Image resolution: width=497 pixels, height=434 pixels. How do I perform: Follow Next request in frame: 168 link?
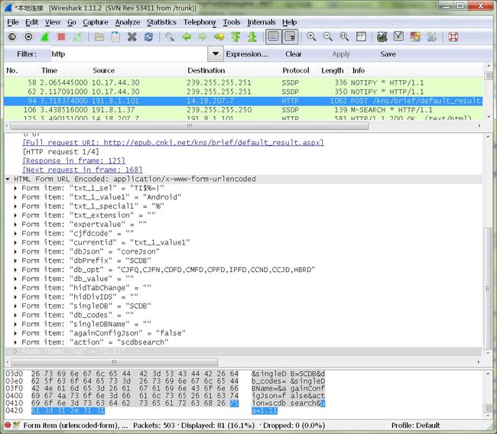point(83,170)
